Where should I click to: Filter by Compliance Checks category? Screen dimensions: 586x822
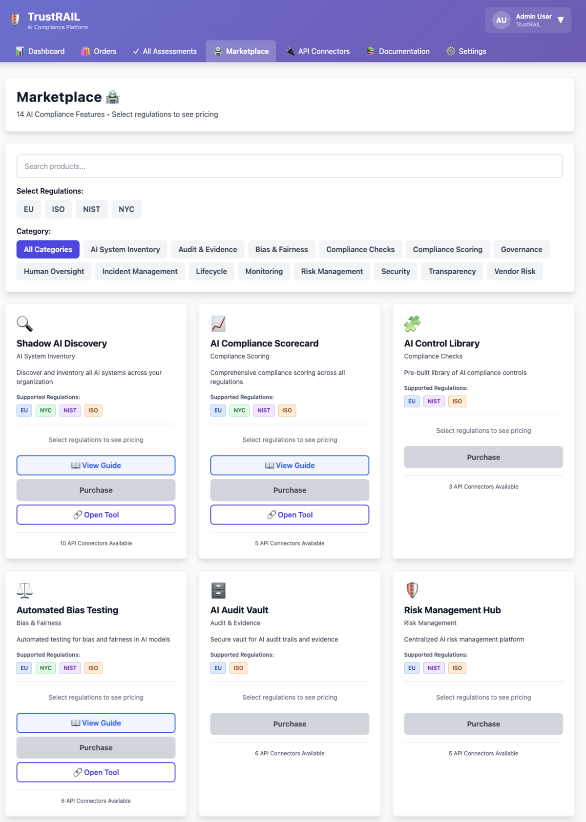360,249
